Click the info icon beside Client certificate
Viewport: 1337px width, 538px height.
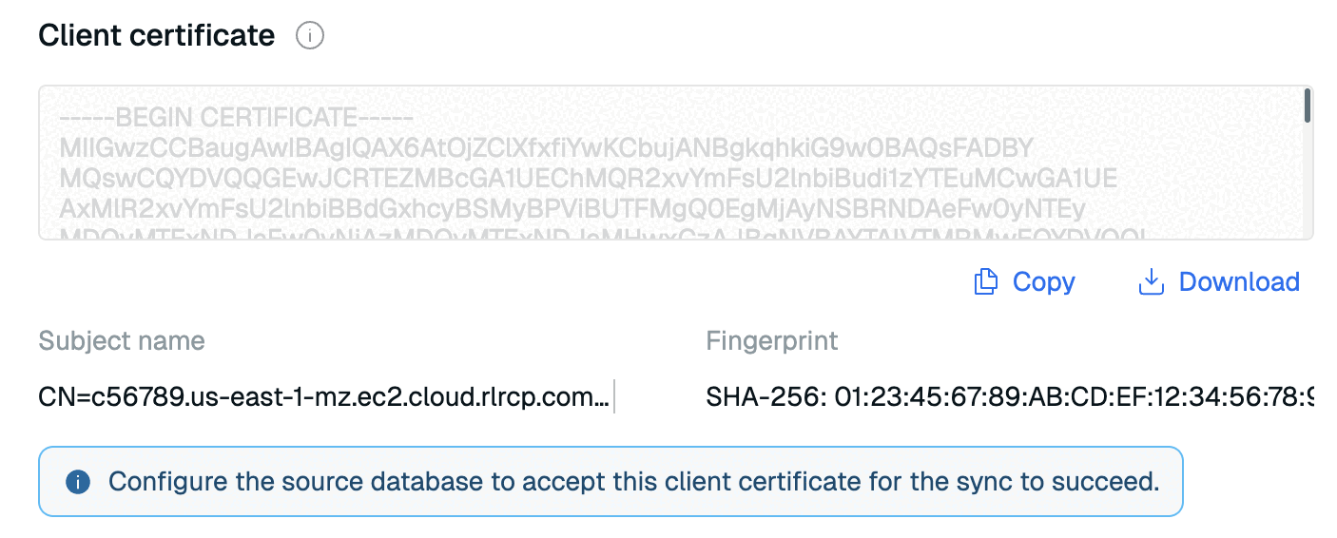click(x=310, y=36)
